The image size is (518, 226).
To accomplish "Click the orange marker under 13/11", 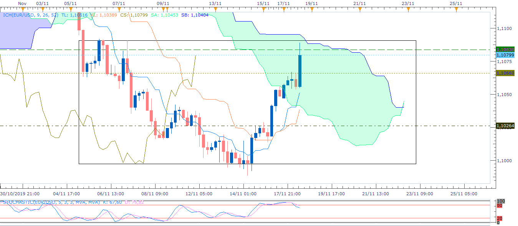I will (x=215, y=10).
